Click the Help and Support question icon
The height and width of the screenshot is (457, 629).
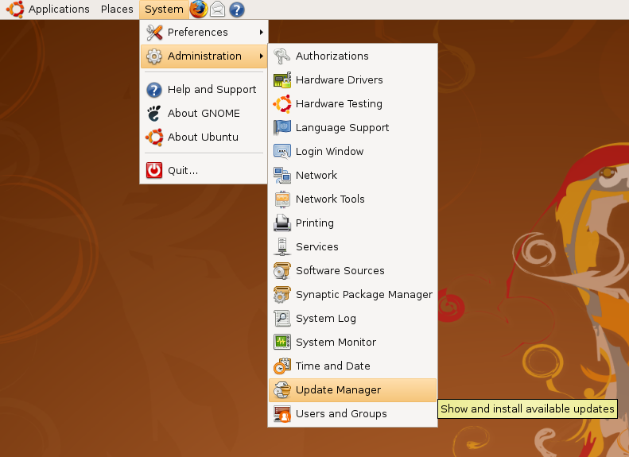(x=154, y=90)
